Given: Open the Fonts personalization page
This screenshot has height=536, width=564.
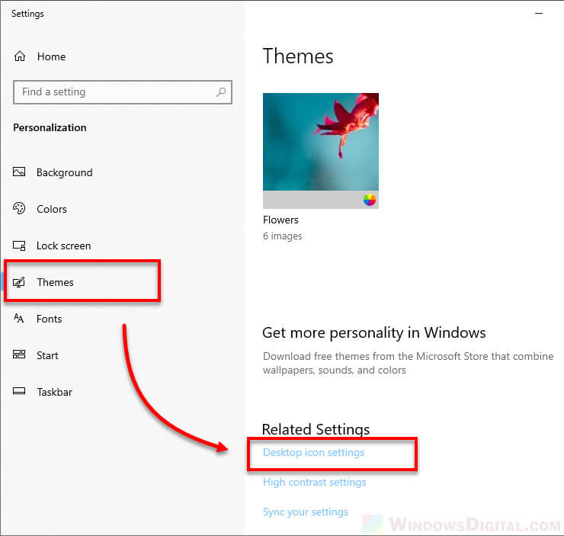Looking at the screenshot, I should tap(49, 319).
